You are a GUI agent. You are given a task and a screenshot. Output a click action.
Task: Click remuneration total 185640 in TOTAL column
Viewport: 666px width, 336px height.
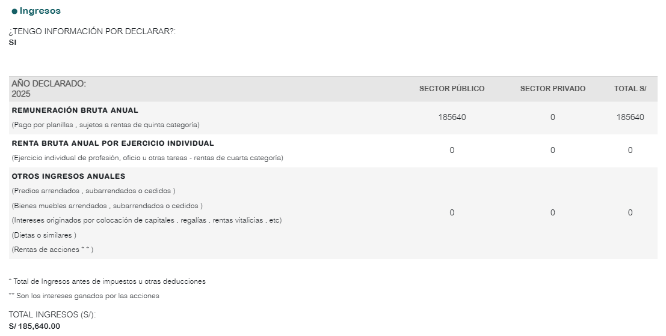point(630,118)
